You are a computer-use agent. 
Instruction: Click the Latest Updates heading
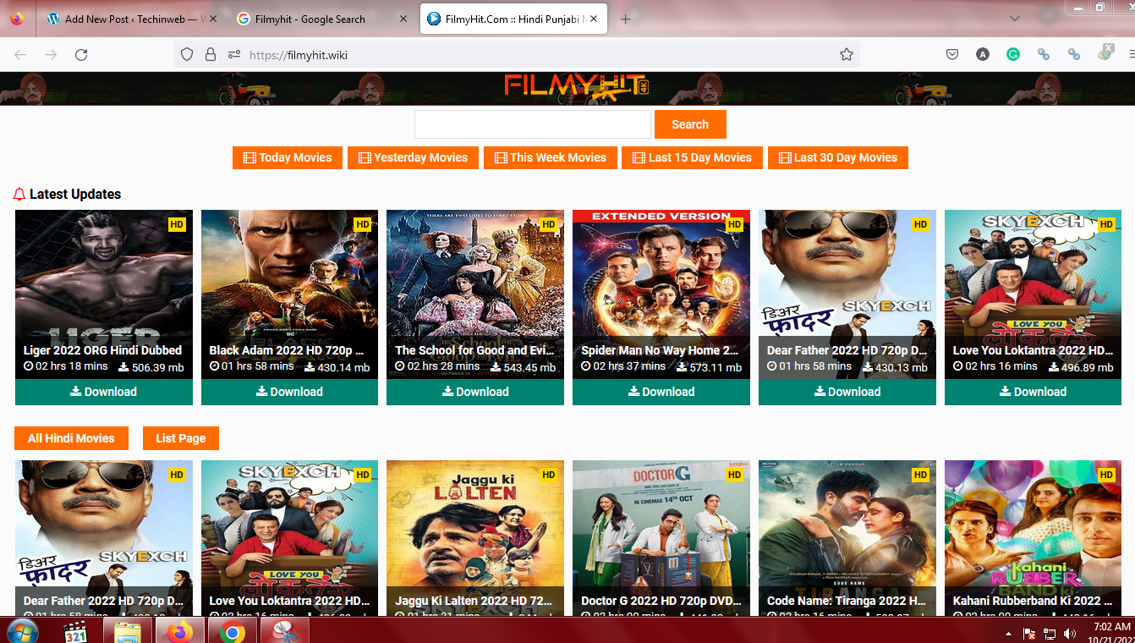(x=75, y=194)
